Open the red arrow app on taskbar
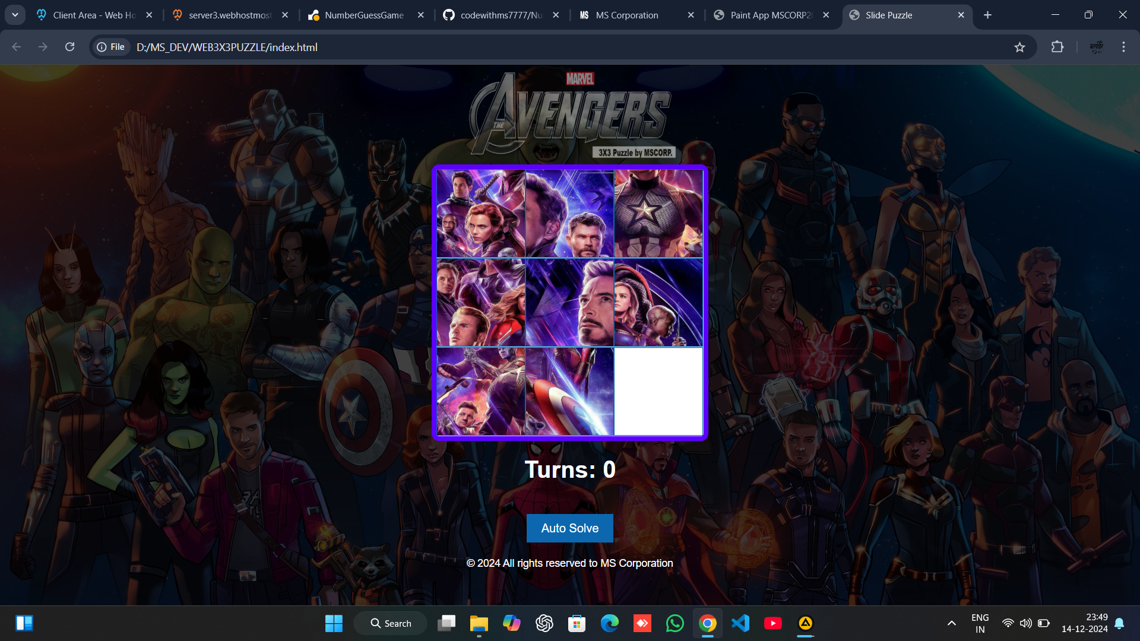This screenshot has height=641, width=1140. 642,623
